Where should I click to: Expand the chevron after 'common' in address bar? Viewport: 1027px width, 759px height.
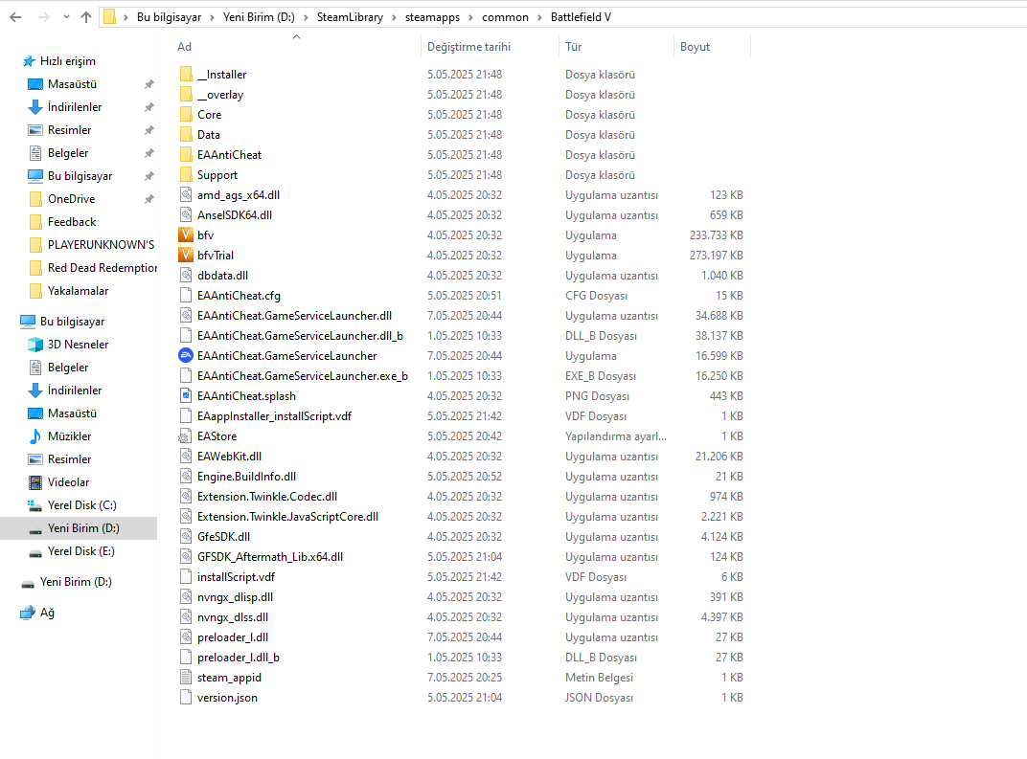539,17
